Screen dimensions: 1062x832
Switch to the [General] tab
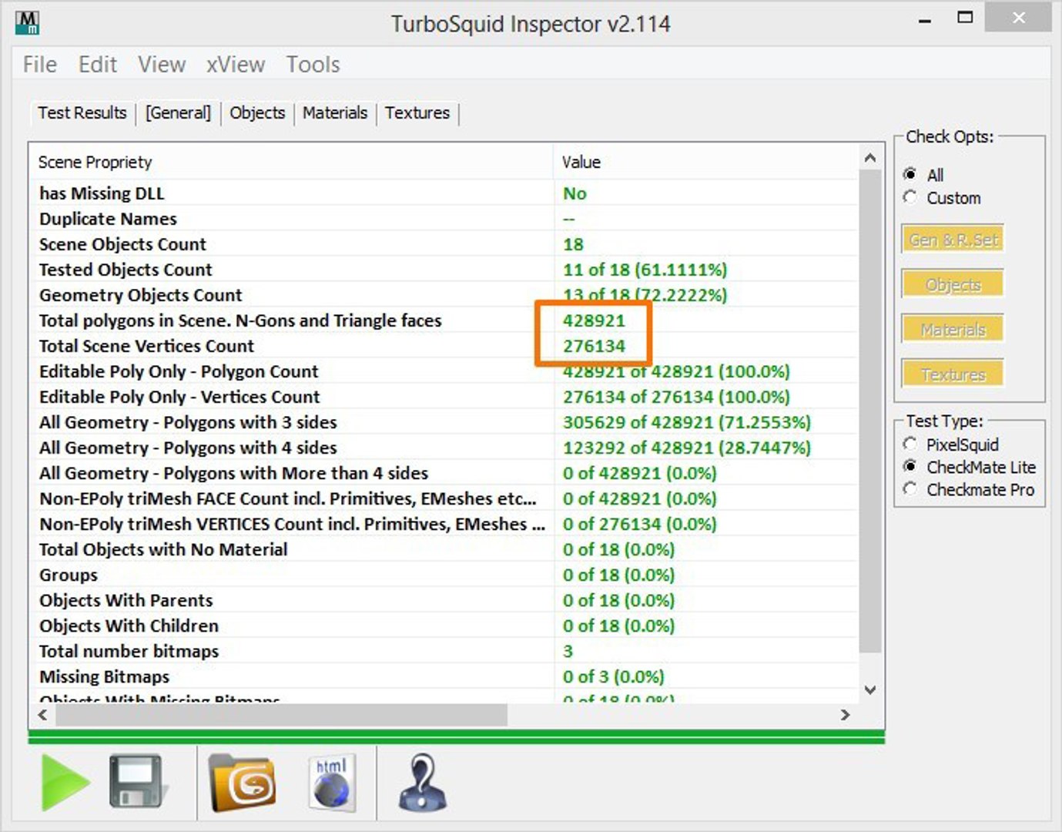click(x=178, y=112)
